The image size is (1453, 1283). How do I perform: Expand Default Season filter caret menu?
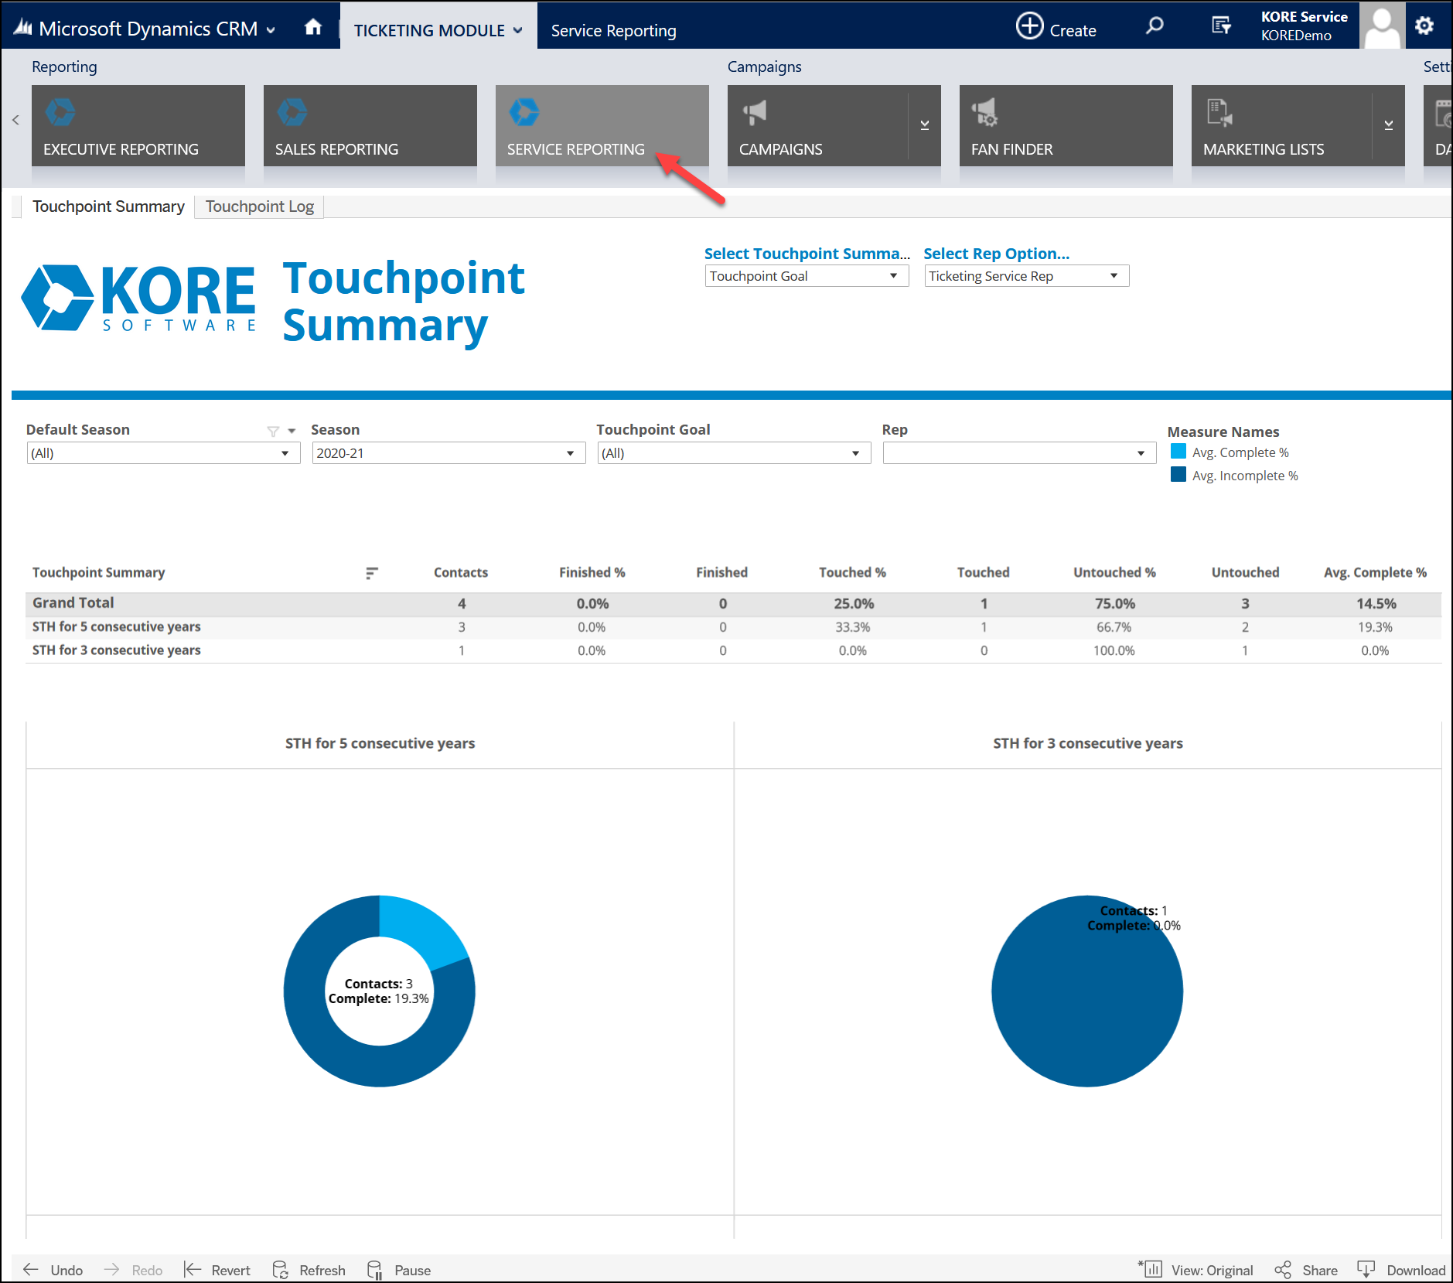click(x=292, y=431)
